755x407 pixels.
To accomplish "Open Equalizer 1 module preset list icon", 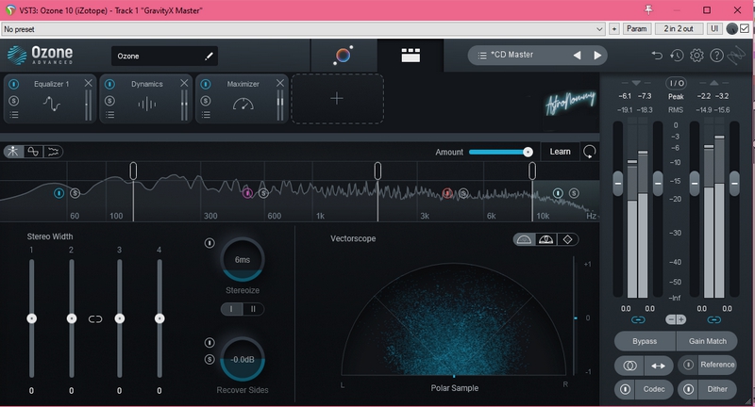I will tap(14, 115).
